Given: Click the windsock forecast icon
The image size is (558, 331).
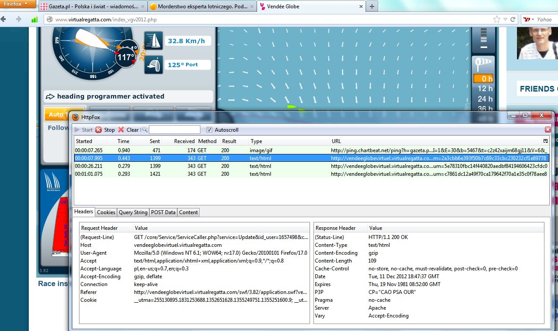Looking at the screenshot, I should (484, 65).
